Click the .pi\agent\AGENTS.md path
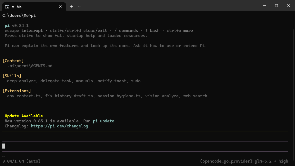 coord(30,66)
